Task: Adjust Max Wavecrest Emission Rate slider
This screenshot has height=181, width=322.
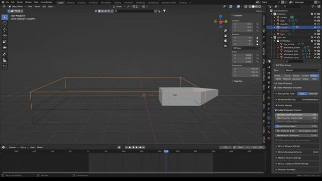Action: point(296,115)
